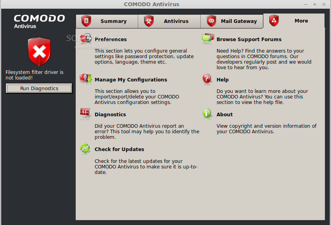Screen dimensions: 331x225
Task: Click the 'Need Help? Find the answers' description
Action: point(264,59)
